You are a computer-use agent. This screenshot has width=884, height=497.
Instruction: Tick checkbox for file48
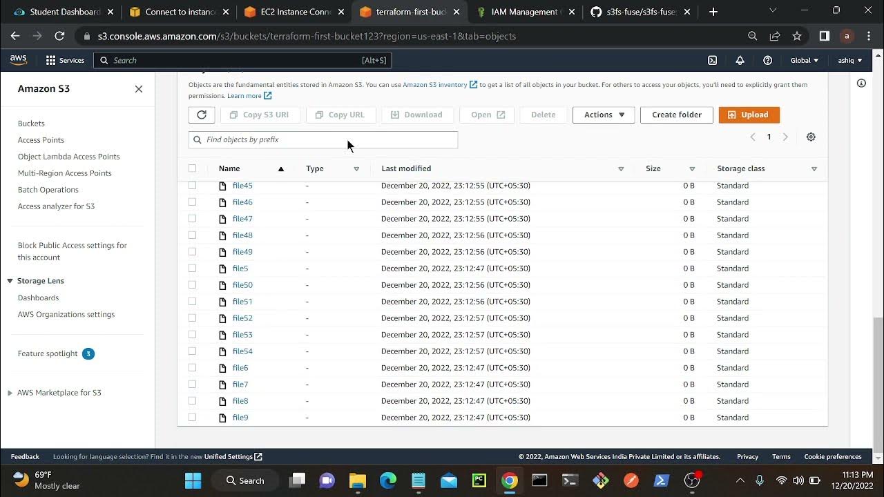(x=192, y=235)
